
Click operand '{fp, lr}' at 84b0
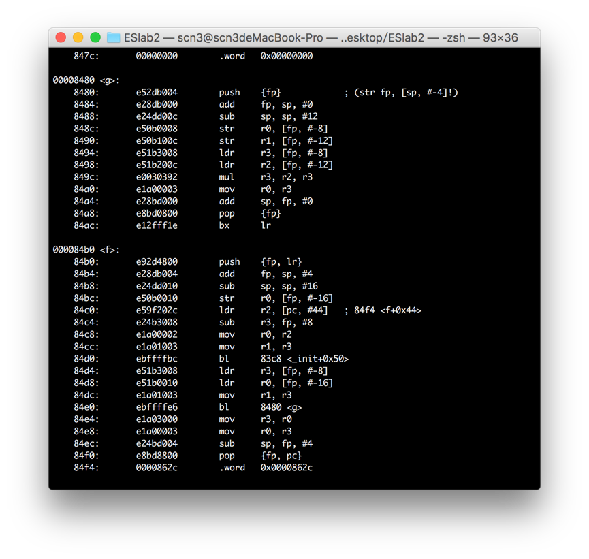coord(281,262)
